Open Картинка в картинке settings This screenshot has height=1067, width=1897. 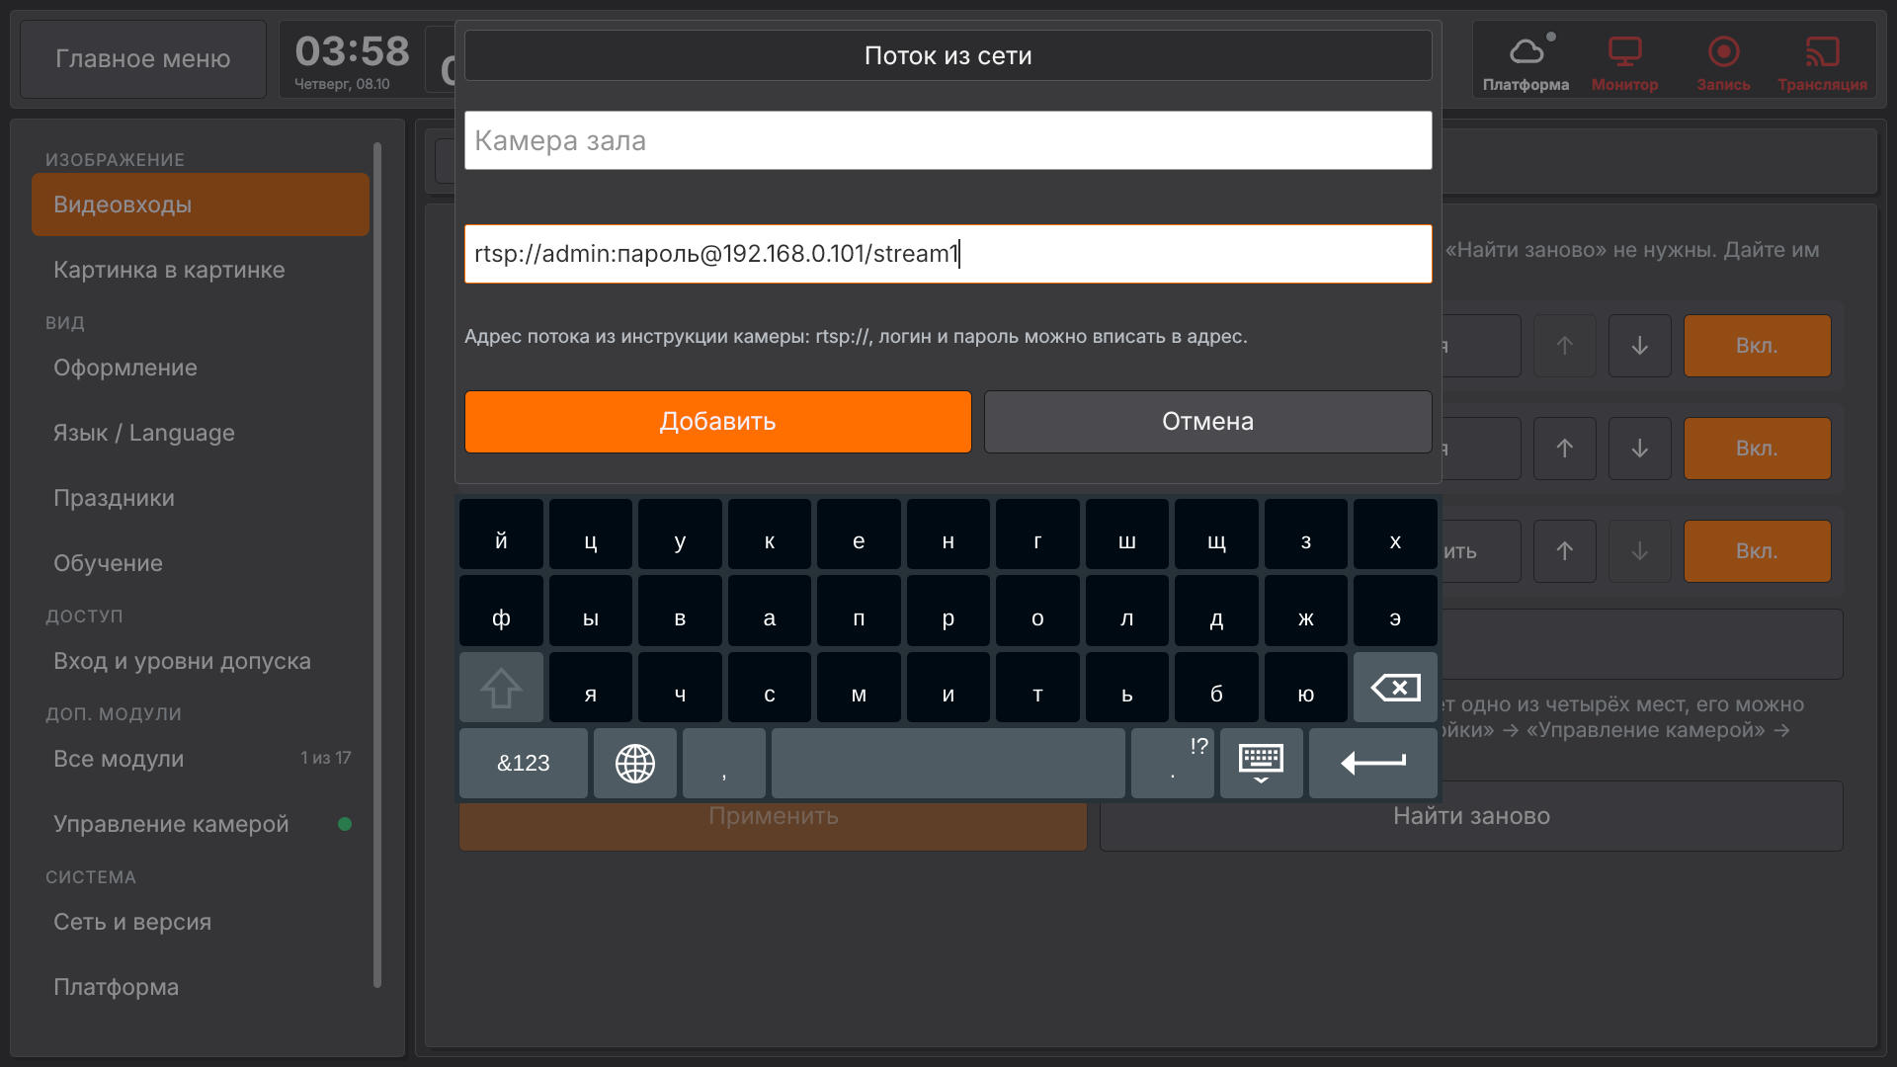(x=201, y=270)
